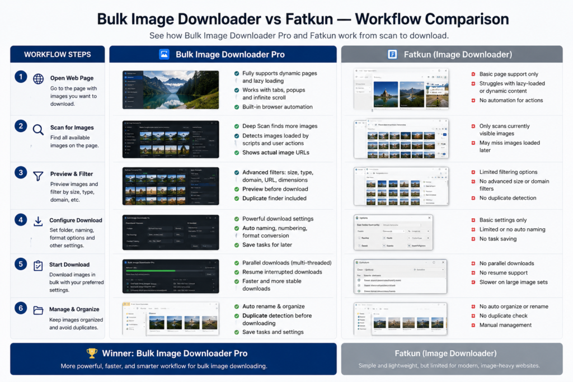Viewport: 573px width, 382px height.
Task: Select the WORKFLOW STEPS column header
Action: click(58, 54)
